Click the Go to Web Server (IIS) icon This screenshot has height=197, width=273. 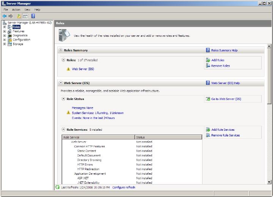point(208,99)
